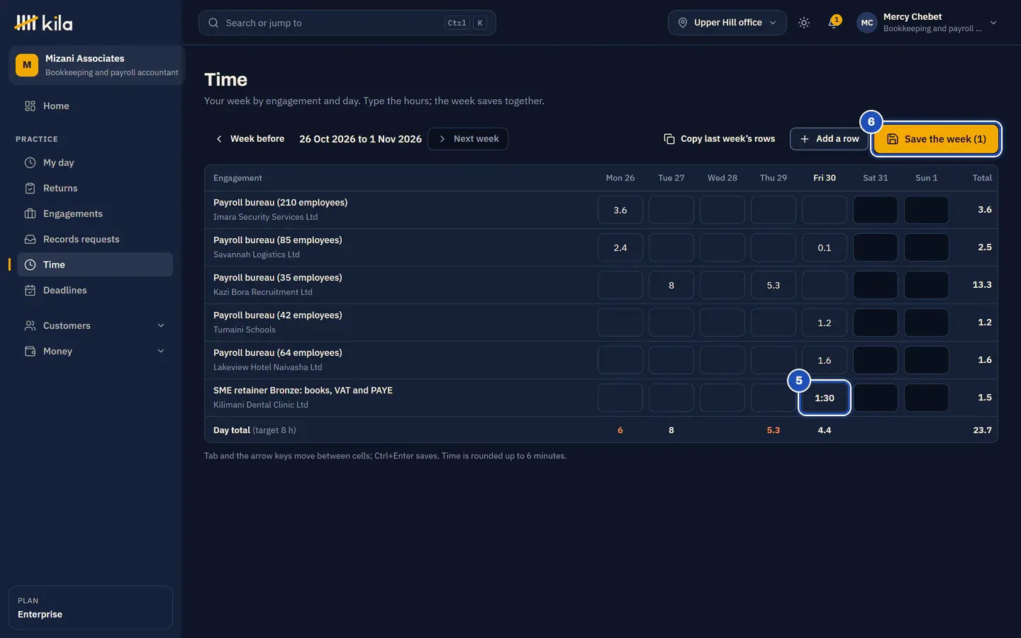Click Save the week (1) button
Image resolution: width=1021 pixels, height=638 pixels.
[936, 139]
